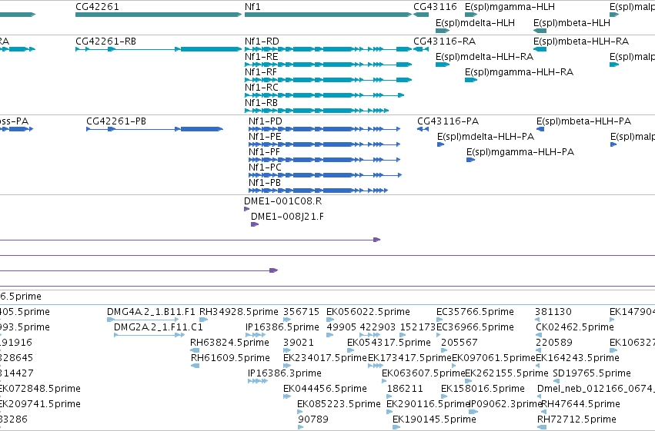
Task: Select the RH61609.5prime EST
Action: point(195,366)
